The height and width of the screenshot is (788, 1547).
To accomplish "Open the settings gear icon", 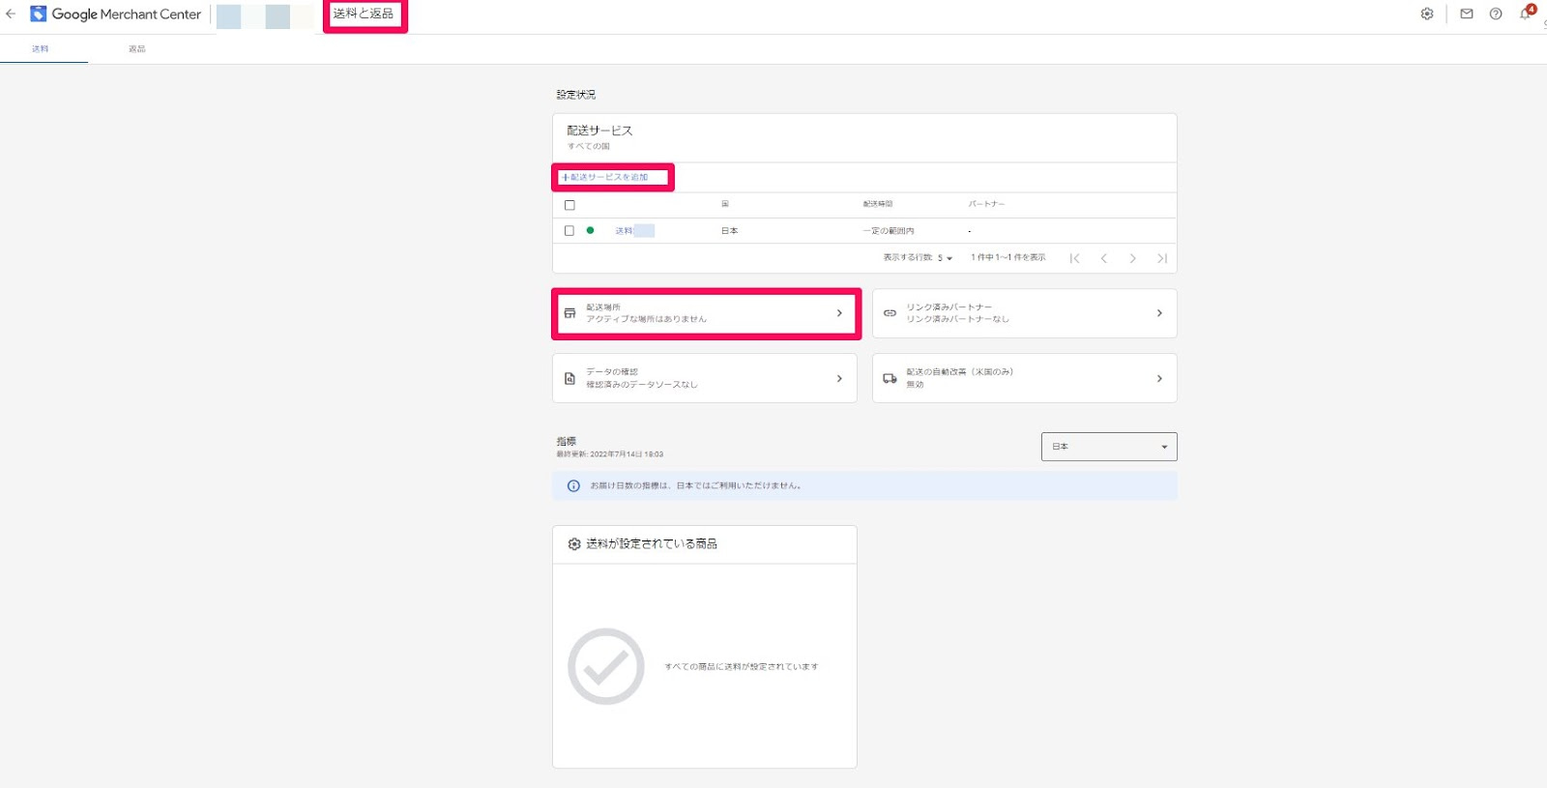I will 1426,14.
